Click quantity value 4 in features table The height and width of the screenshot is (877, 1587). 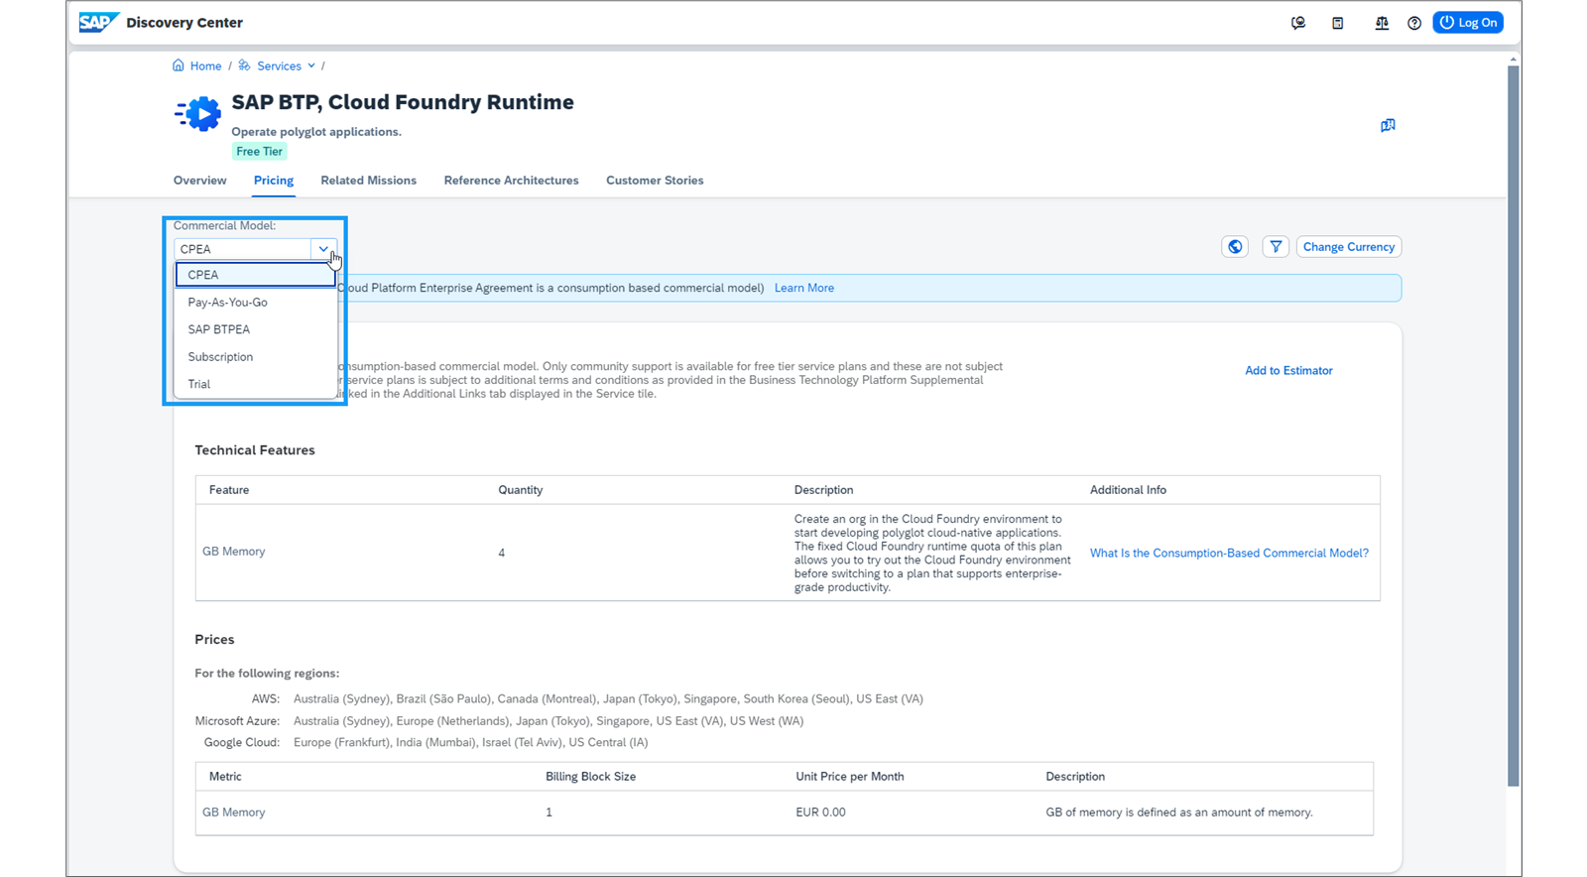coord(502,553)
